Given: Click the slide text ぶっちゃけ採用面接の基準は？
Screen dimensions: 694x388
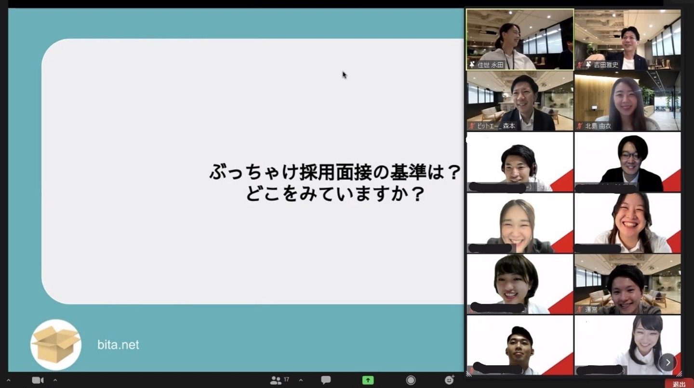Looking at the screenshot, I should 335,172.
